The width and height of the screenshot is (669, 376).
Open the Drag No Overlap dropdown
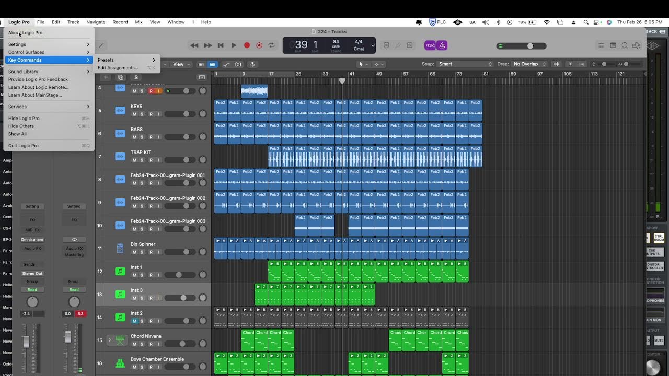[x=528, y=64]
